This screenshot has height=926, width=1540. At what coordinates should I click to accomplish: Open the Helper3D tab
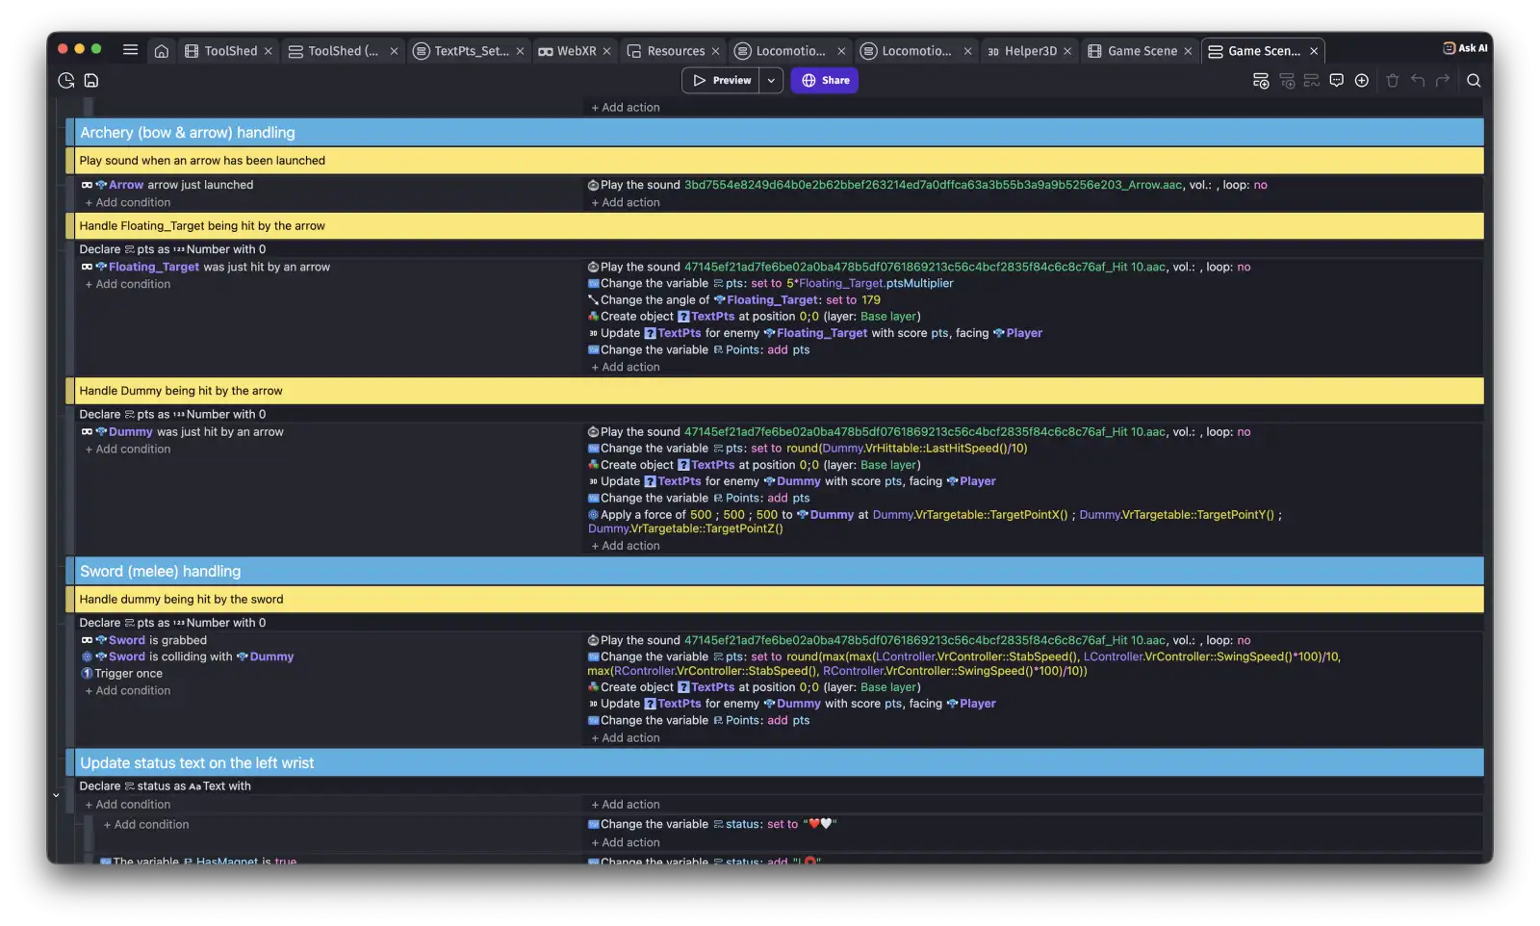coord(1029,51)
